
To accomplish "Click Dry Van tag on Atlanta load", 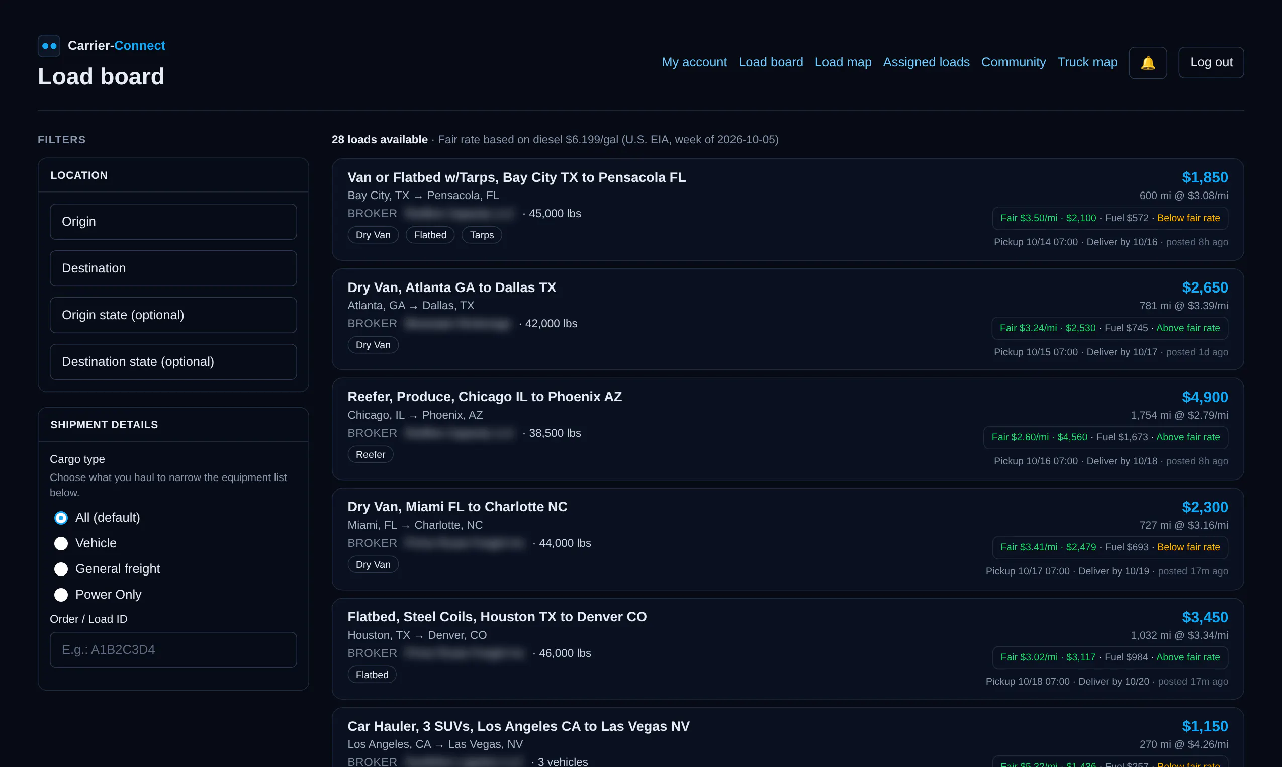I will tap(373, 345).
